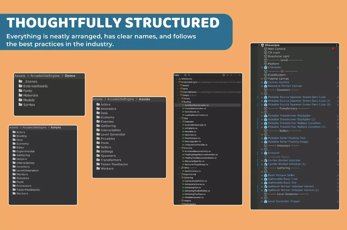Select Pickable Transformer Stockpiler (1) object
Screen dimensions: 347x230
click(x=292, y=120)
